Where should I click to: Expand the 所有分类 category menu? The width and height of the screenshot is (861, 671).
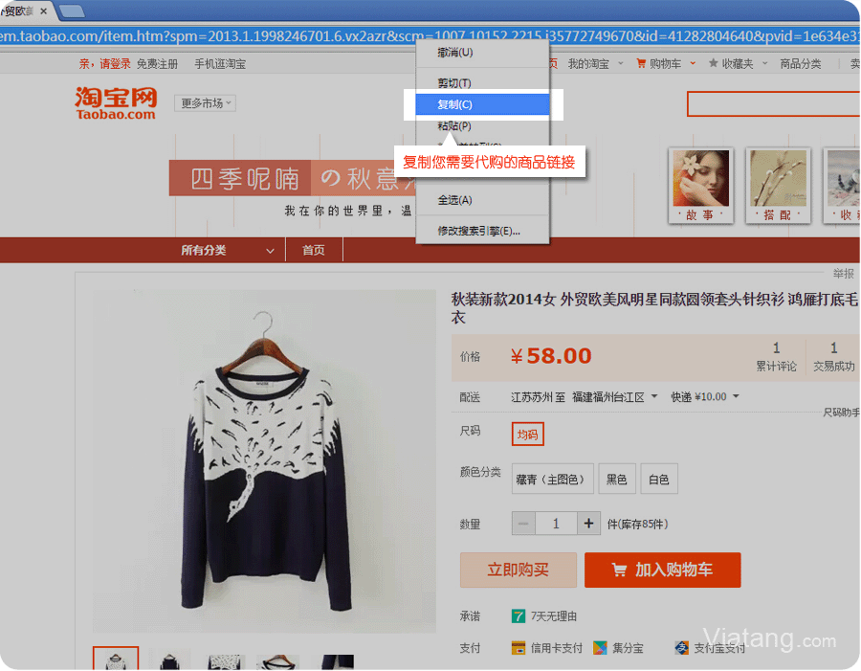(231, 250)
